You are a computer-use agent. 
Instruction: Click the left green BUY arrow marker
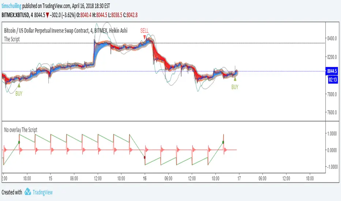click(19, 86)
